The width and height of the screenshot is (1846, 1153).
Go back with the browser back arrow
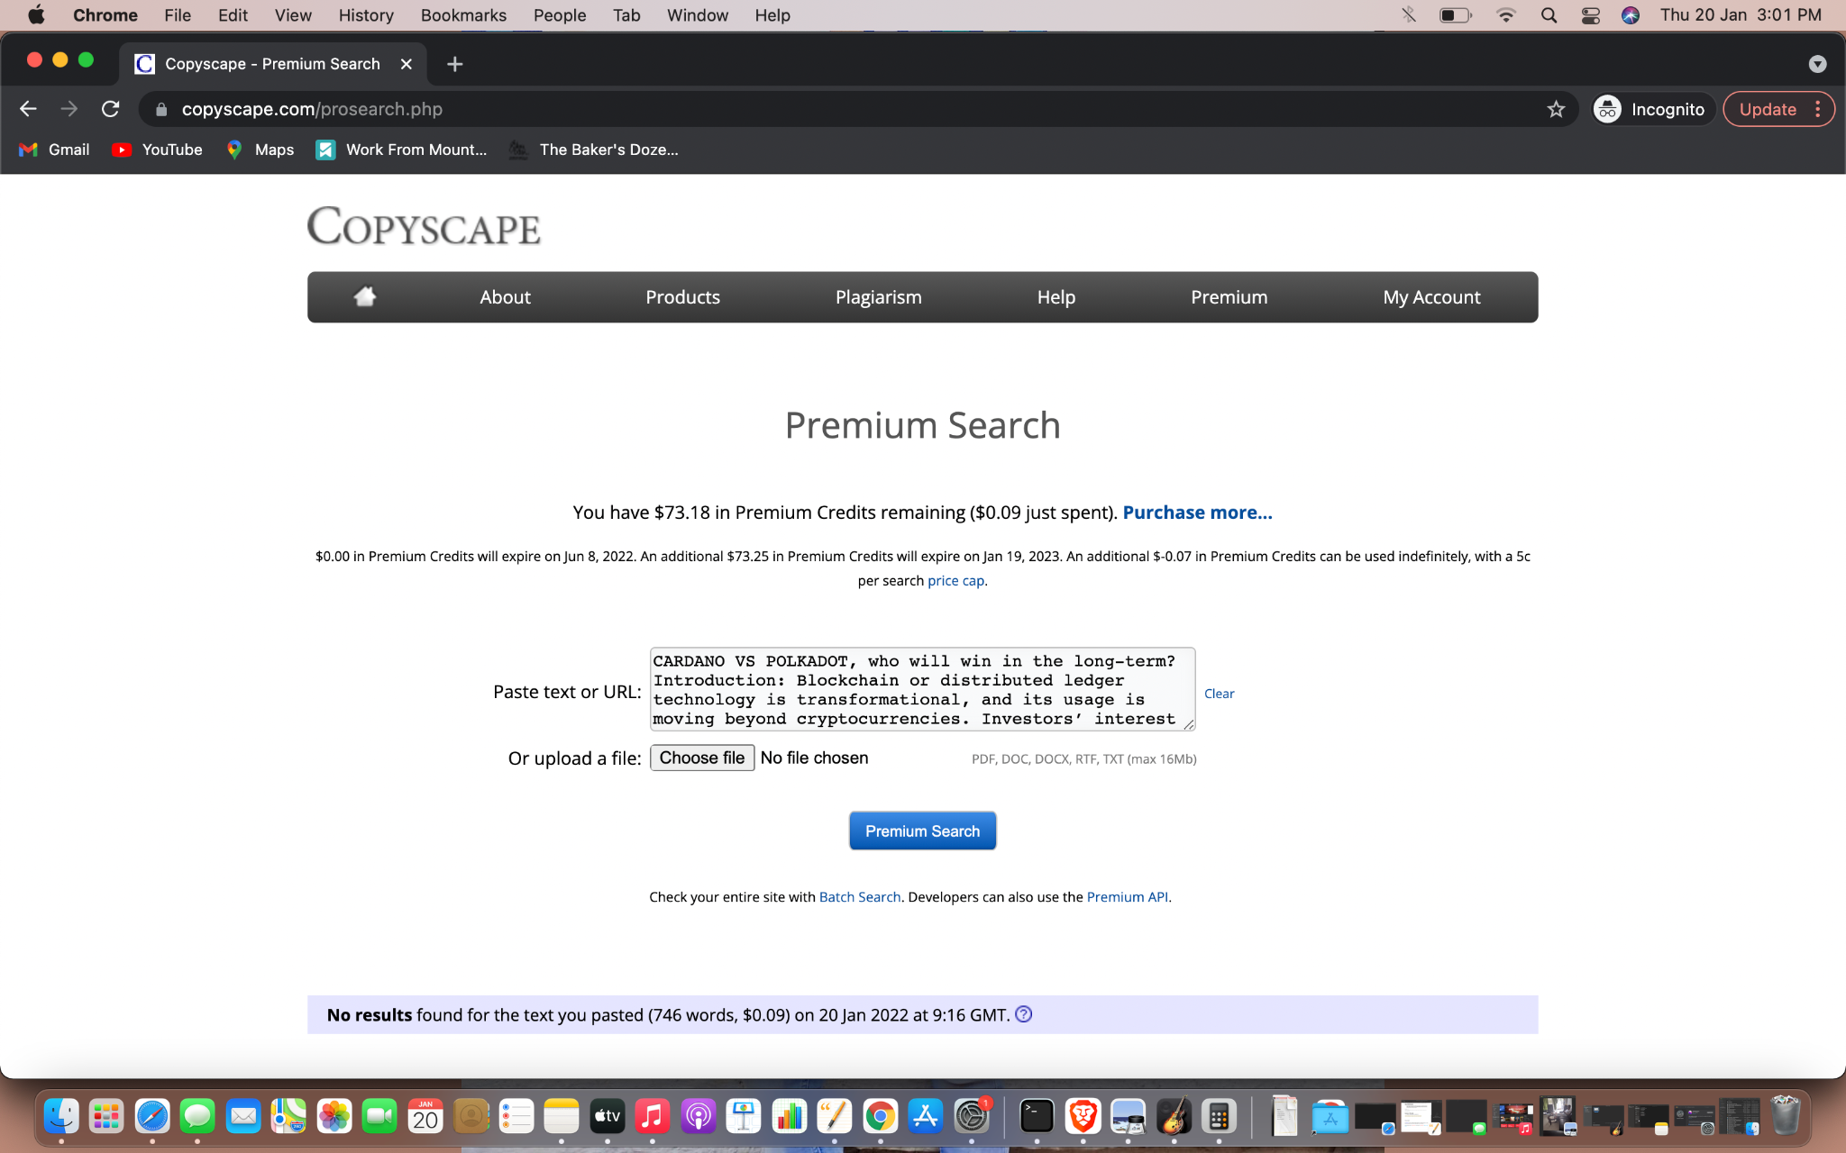click(x=28, y=109)
